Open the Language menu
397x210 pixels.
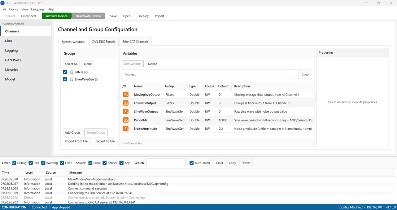tap(38, 9)
